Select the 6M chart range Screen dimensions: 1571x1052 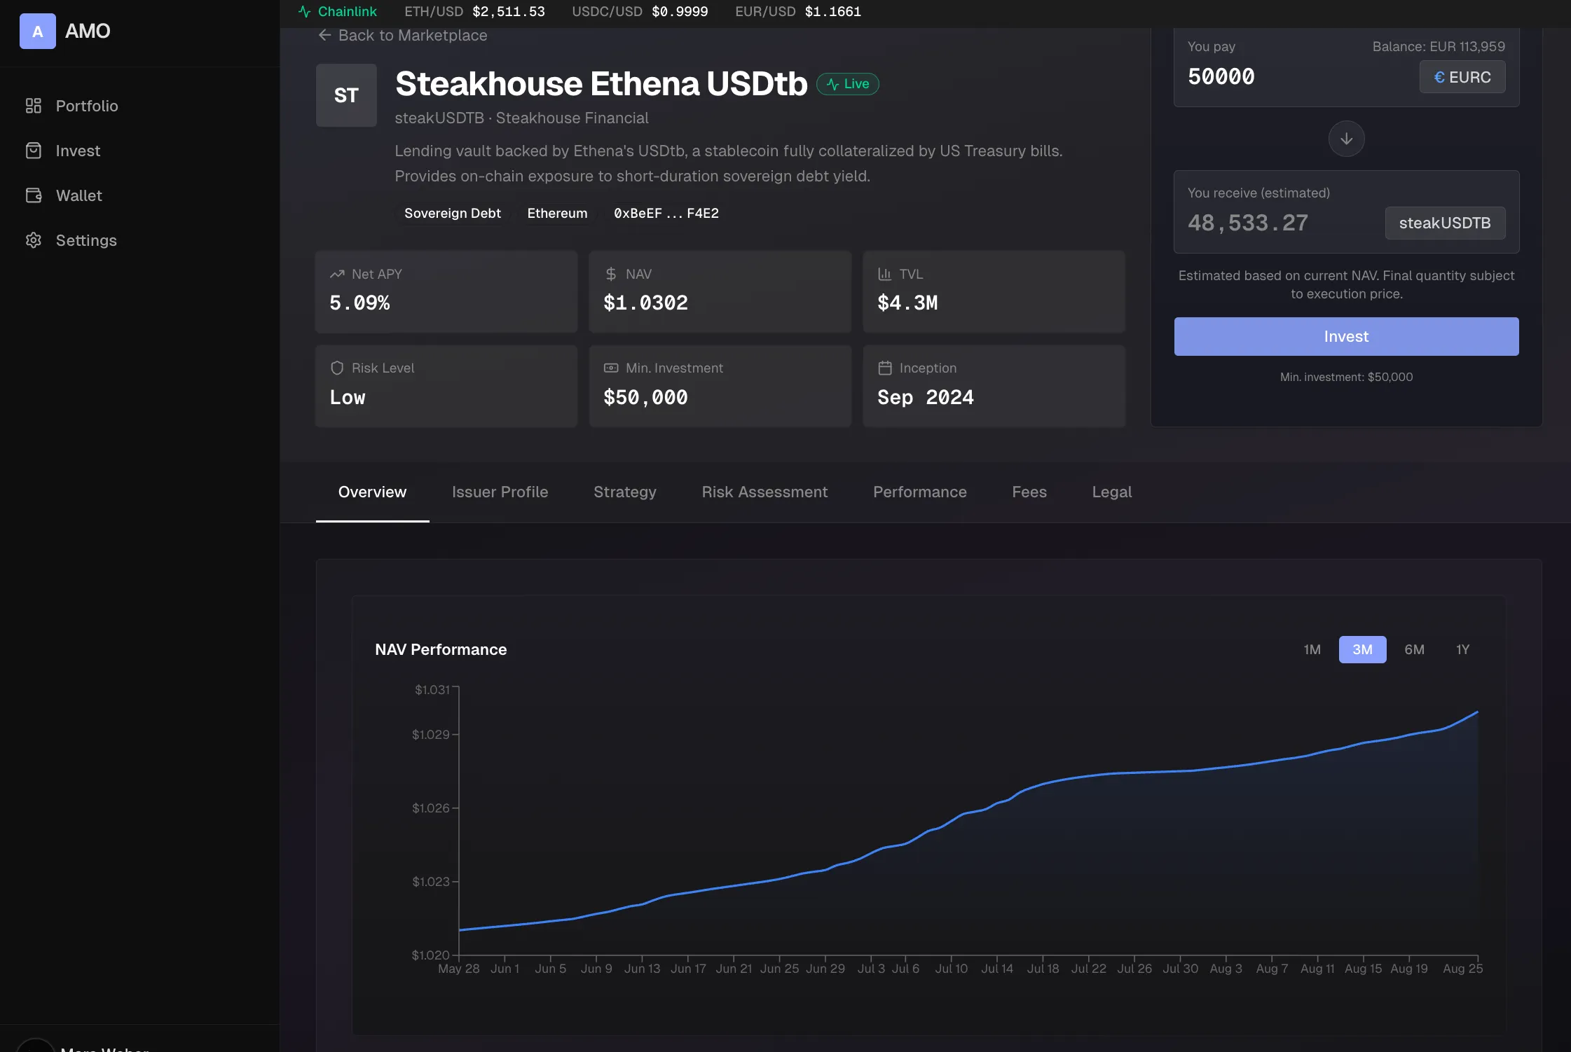1414,649
